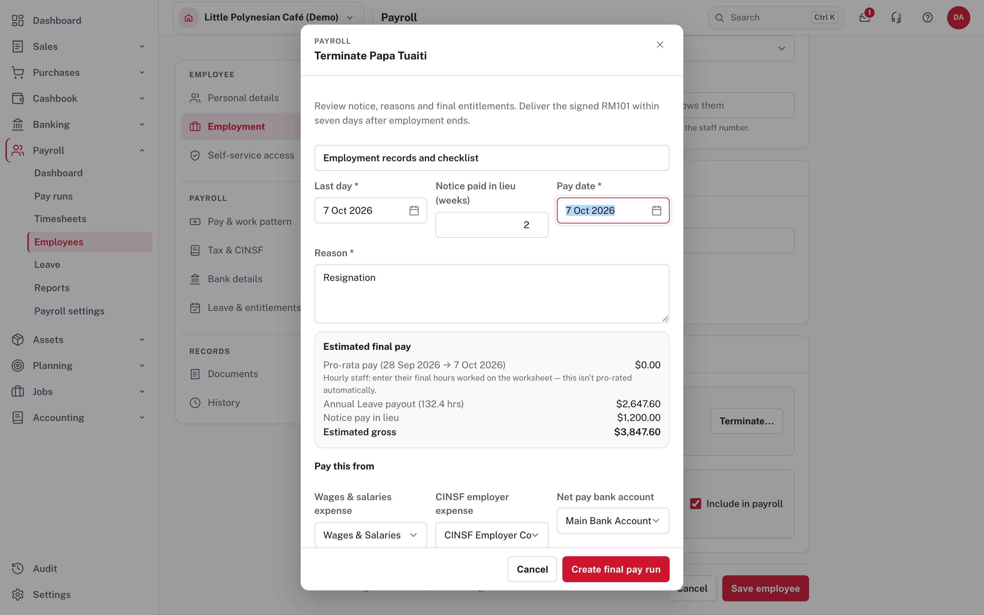Toggle the Include in payroll checkbox
984x615 pixels.
(x=696, y=504)
